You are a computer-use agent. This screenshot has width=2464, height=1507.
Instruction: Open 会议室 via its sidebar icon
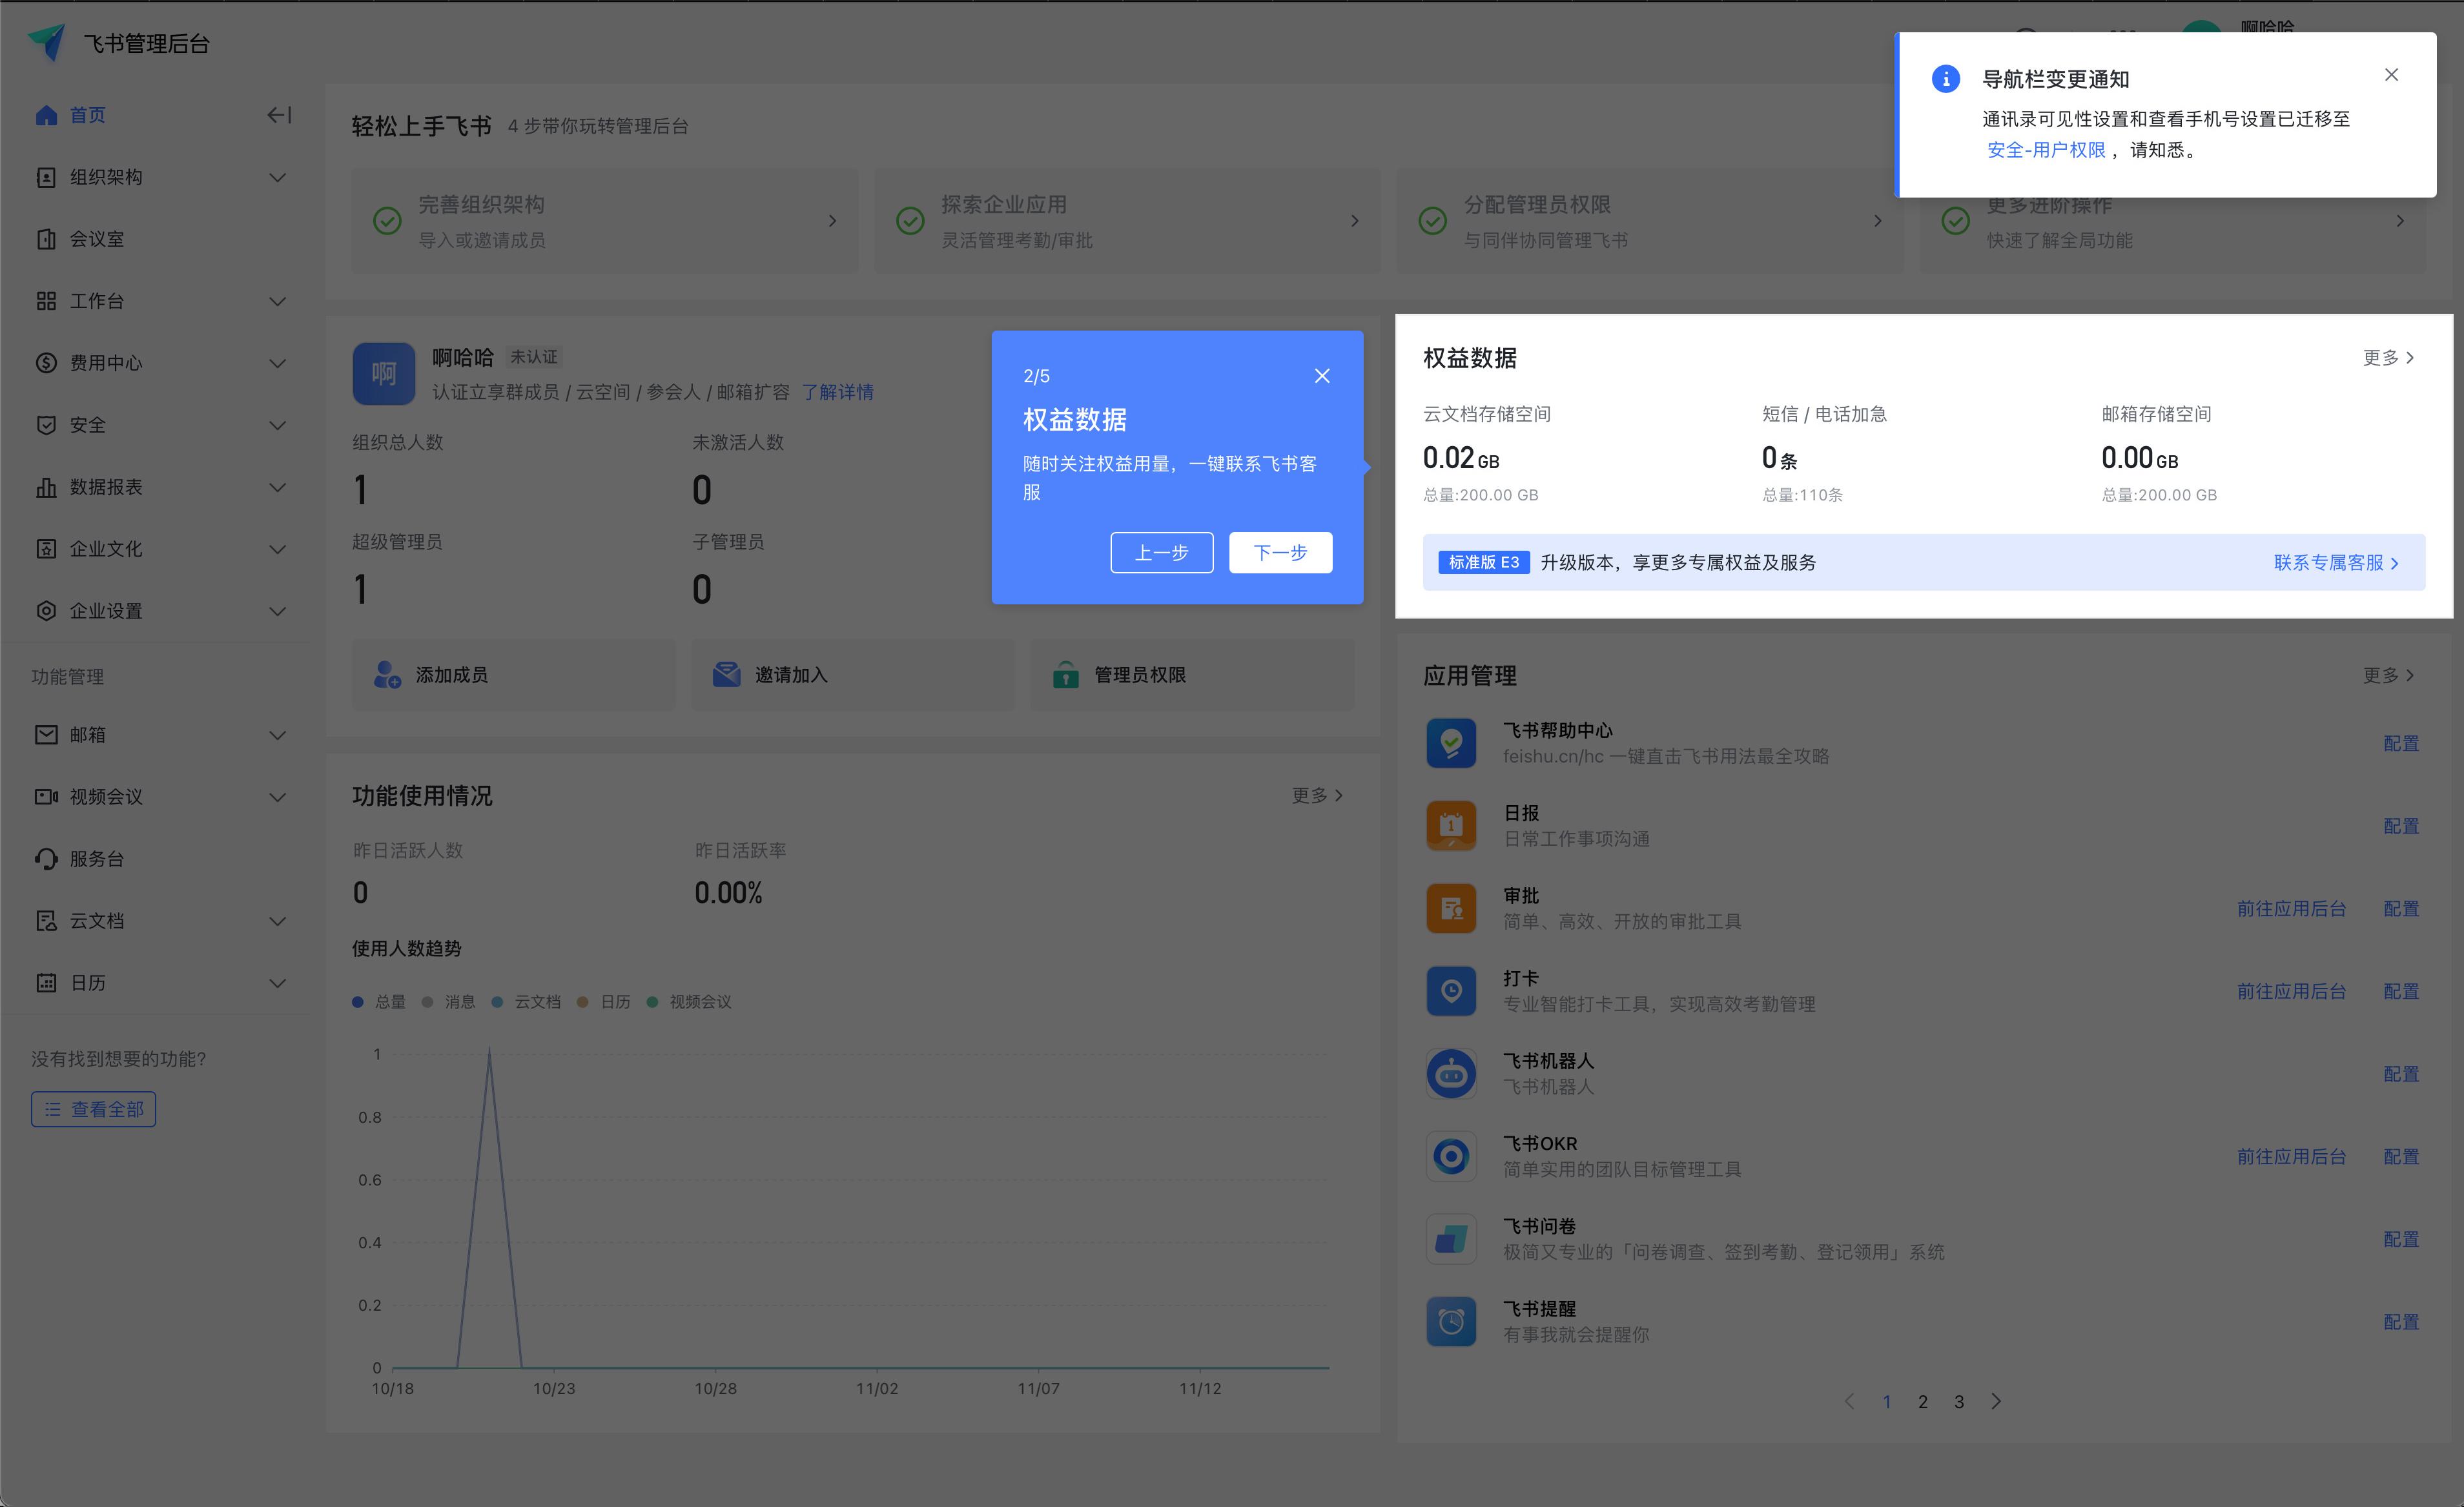click(x=46, y=239)
